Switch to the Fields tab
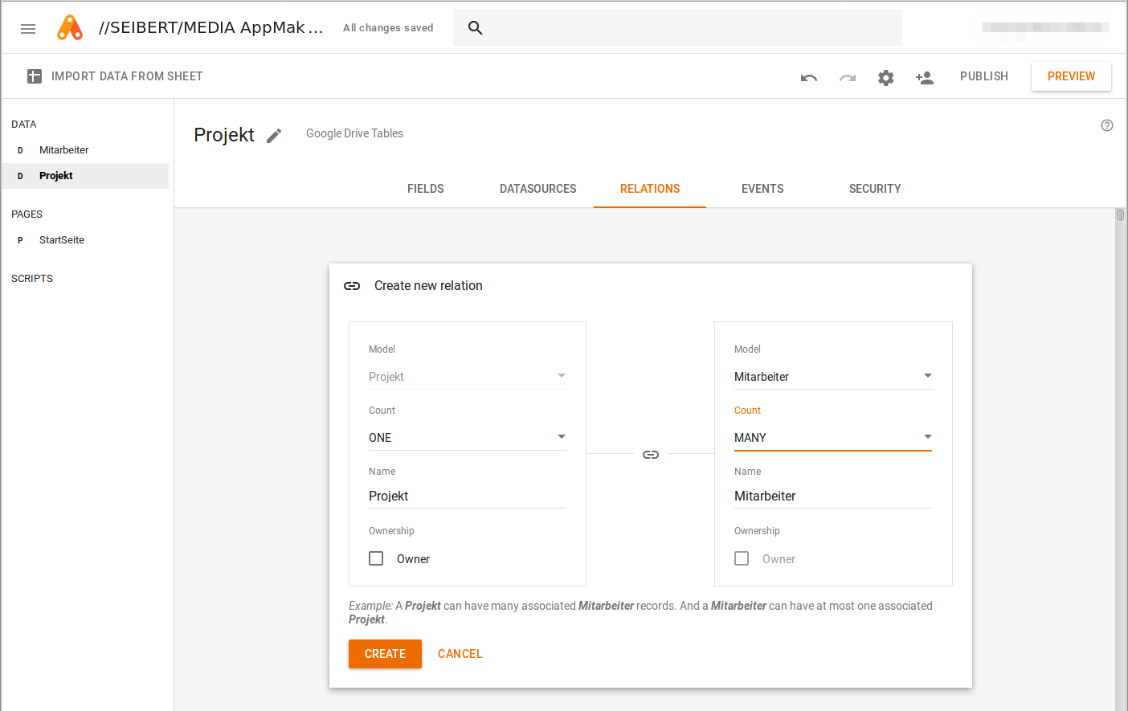The height and width of the screenshot is (711, 1128). tap(425, 189)
